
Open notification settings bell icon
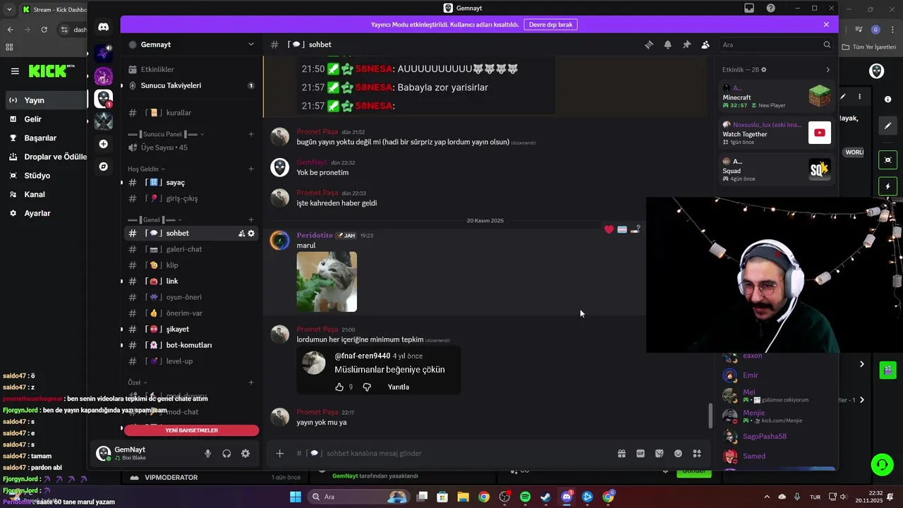667,44
